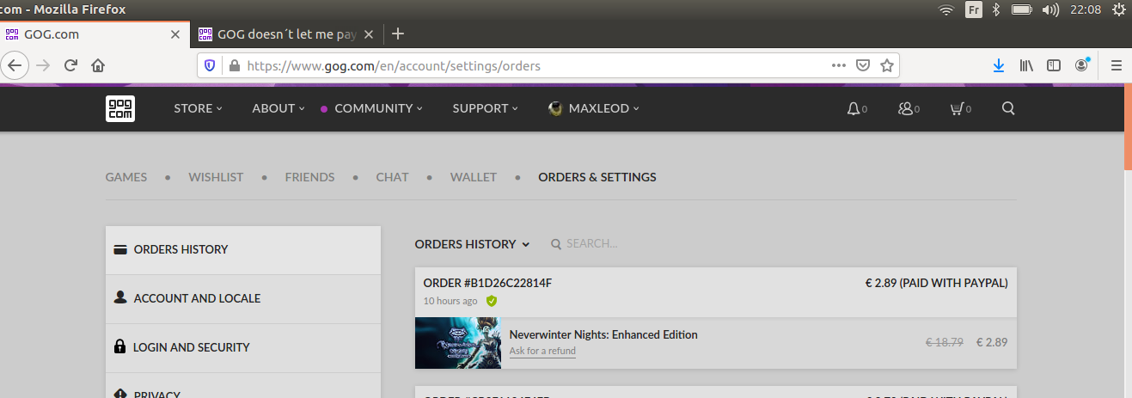Bookmark this page with the star

(887, 65)
